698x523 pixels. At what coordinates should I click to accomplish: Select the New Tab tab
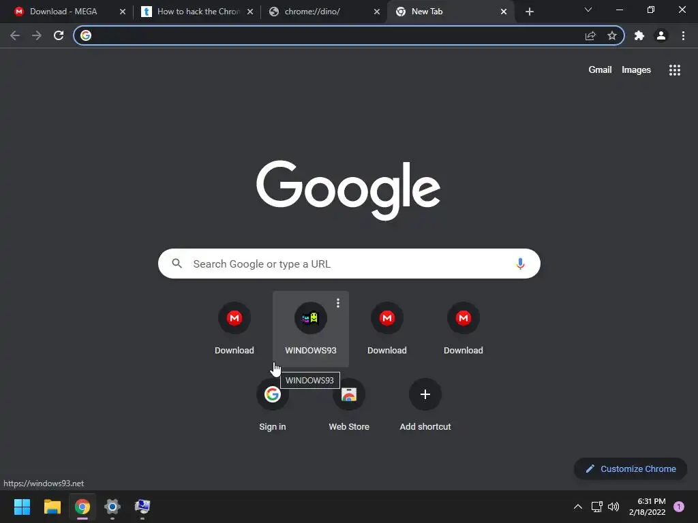tap(450, 12)
